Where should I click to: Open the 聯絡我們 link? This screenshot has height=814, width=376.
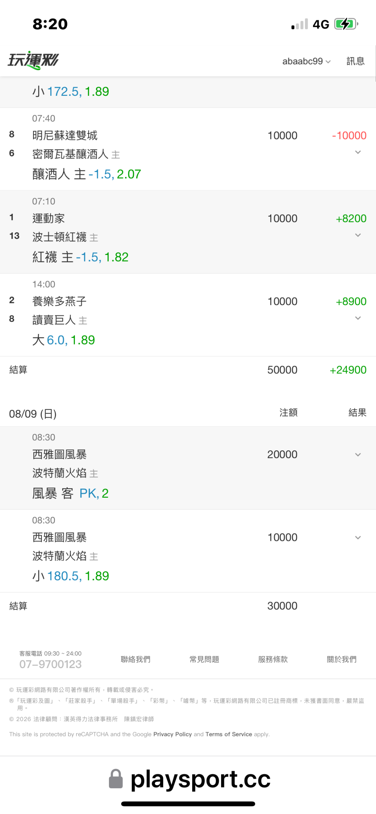pos(135,659)
